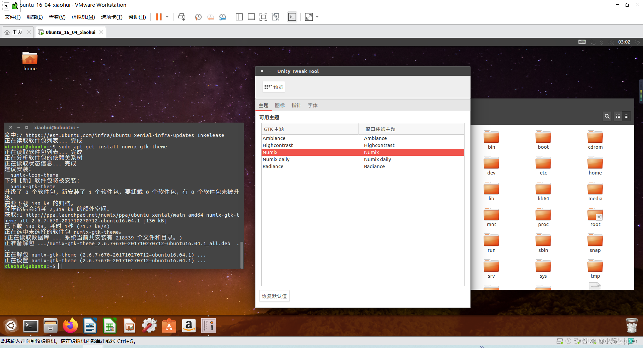Pick the Numix daily theme
This screenshot has height=348, width=643.
click(x=363, y=159)
